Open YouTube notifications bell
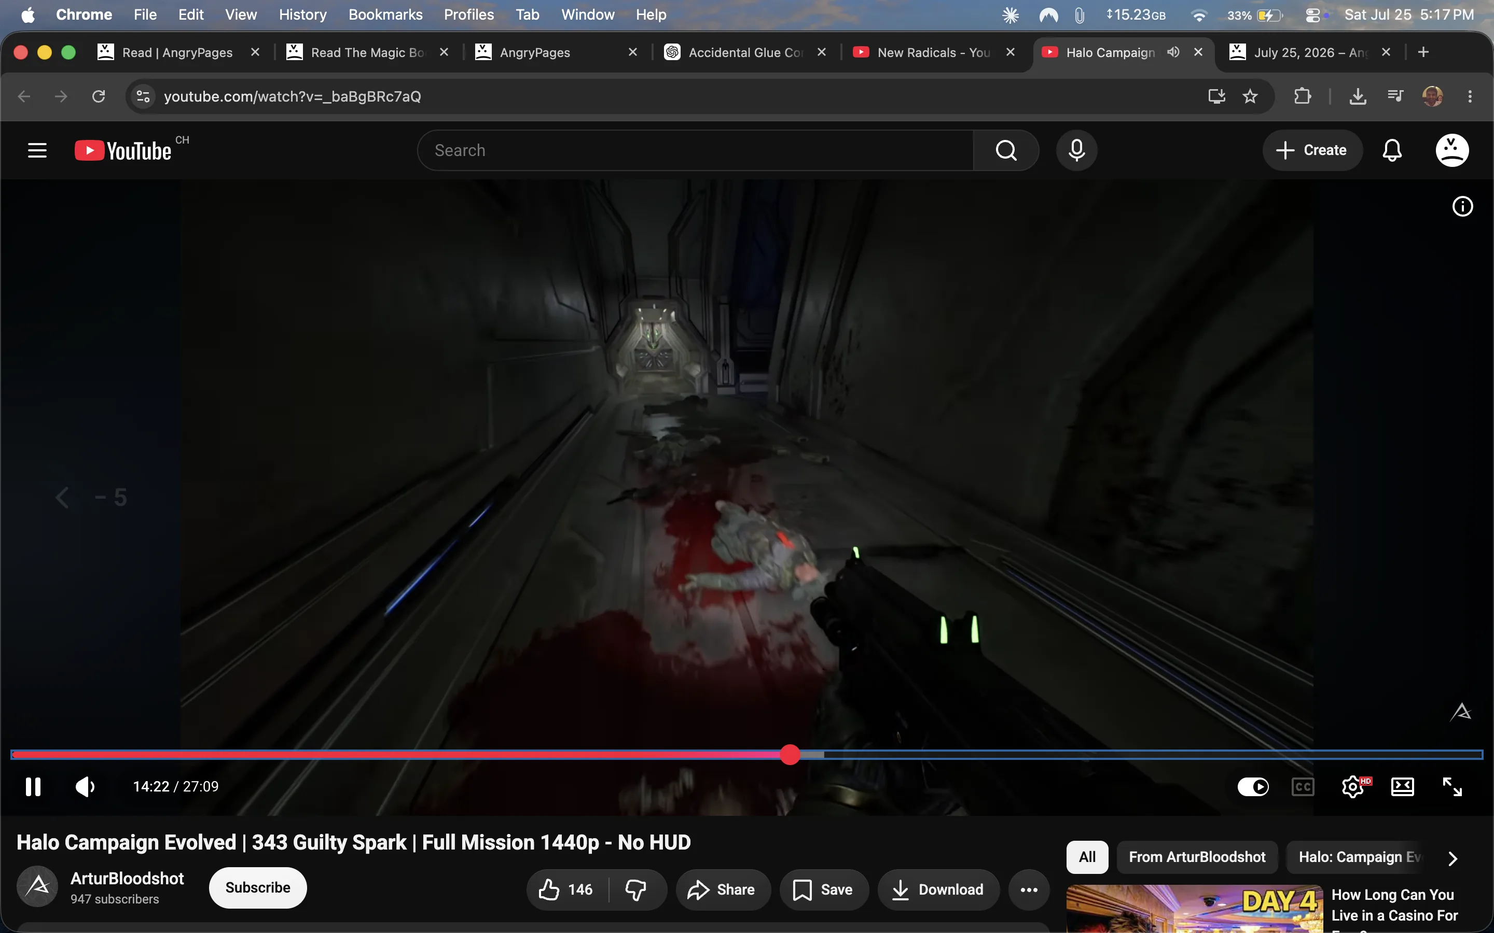 (x=1391, y=150)
